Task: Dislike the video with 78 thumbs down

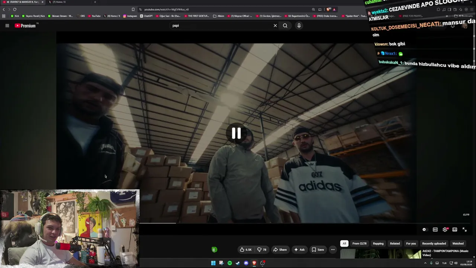Action: (262, 250)
